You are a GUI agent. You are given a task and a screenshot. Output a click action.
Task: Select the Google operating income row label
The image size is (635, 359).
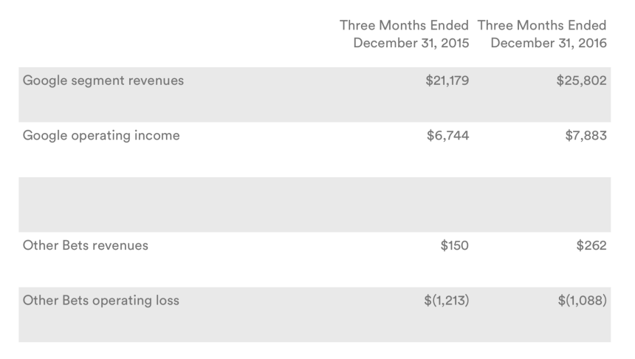(x=101, y=135)
